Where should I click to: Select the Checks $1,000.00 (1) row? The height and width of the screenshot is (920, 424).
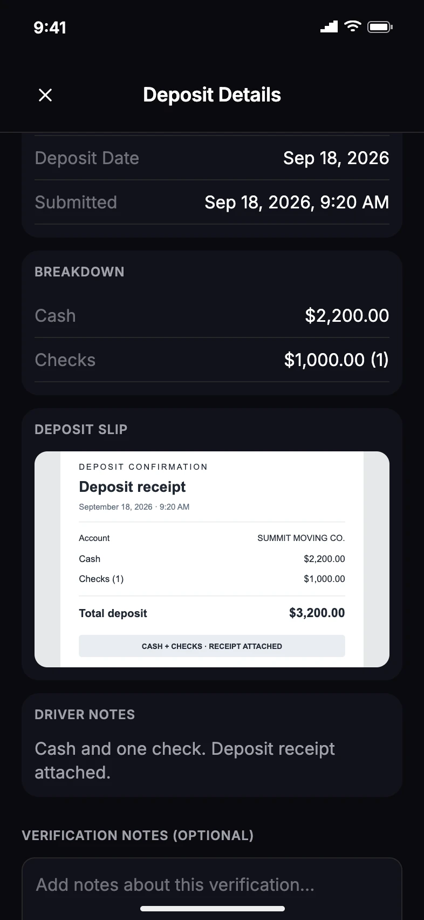click(212, 360)
